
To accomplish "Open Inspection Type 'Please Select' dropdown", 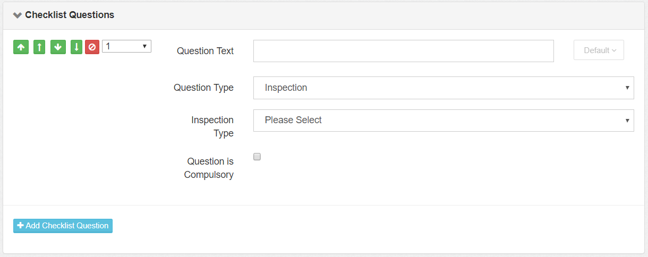I will tap(443, 121).
